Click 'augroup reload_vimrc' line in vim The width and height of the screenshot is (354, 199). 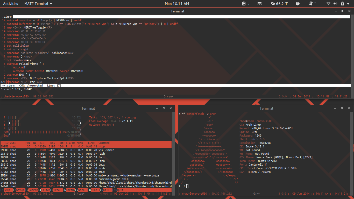tap(26, 64)
